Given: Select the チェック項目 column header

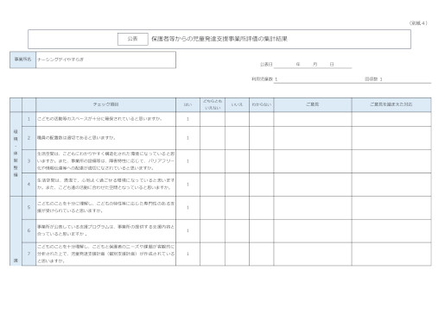Looking at the screenshot, I should 105,104.
